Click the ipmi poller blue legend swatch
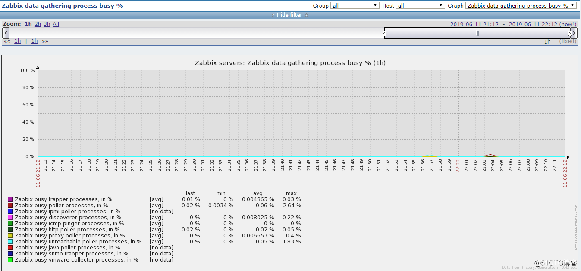Screen dimensions: 581x271 [x=10, y=212]
